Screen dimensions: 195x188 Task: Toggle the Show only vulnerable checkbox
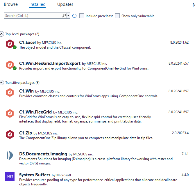pyautogui.click(x=117, y=16)
